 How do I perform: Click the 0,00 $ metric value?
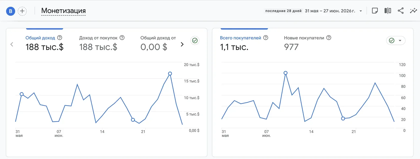pos(154,47)
